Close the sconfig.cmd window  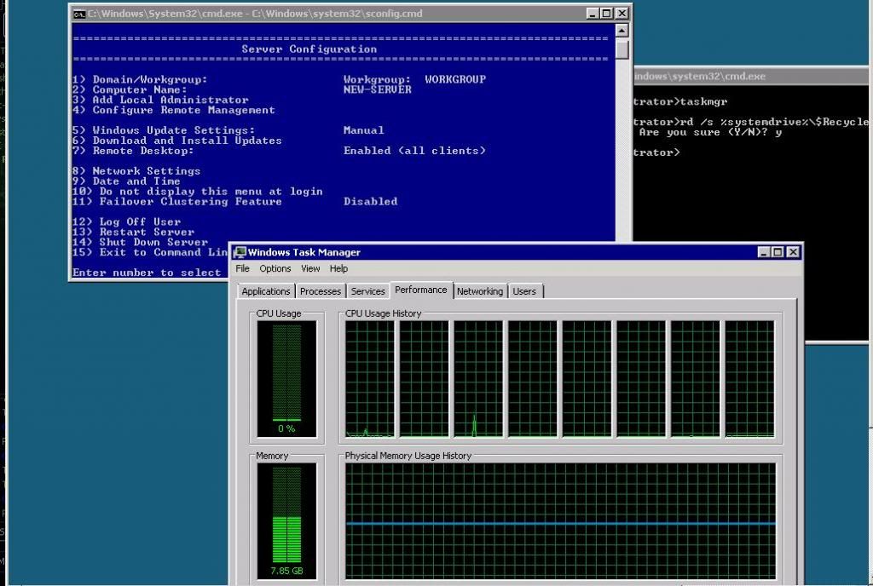622,14
